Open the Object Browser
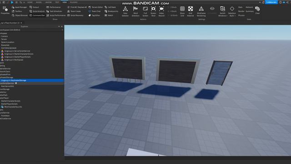 click(x=20, y=15)
